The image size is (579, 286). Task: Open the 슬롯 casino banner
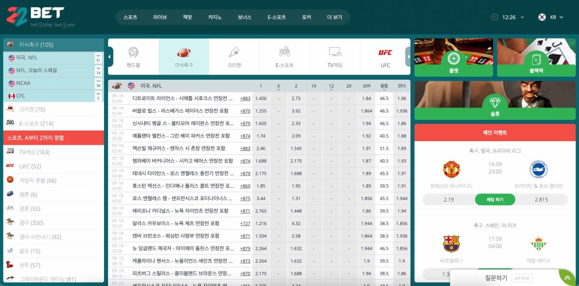[x=495, y=101]
